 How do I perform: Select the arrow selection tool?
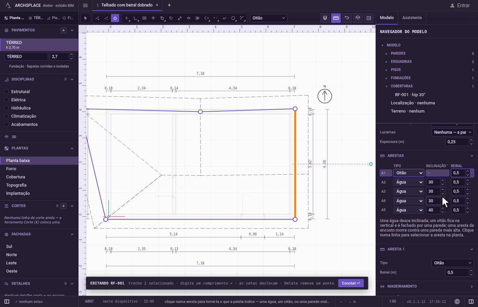(x=86, y=18)
